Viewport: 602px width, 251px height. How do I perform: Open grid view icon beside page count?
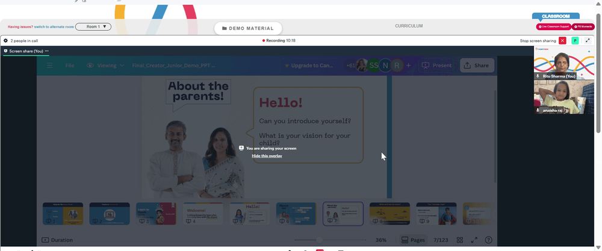click(459, 240)
